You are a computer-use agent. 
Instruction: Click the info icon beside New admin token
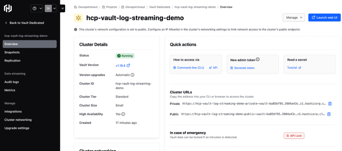point(258,59)
